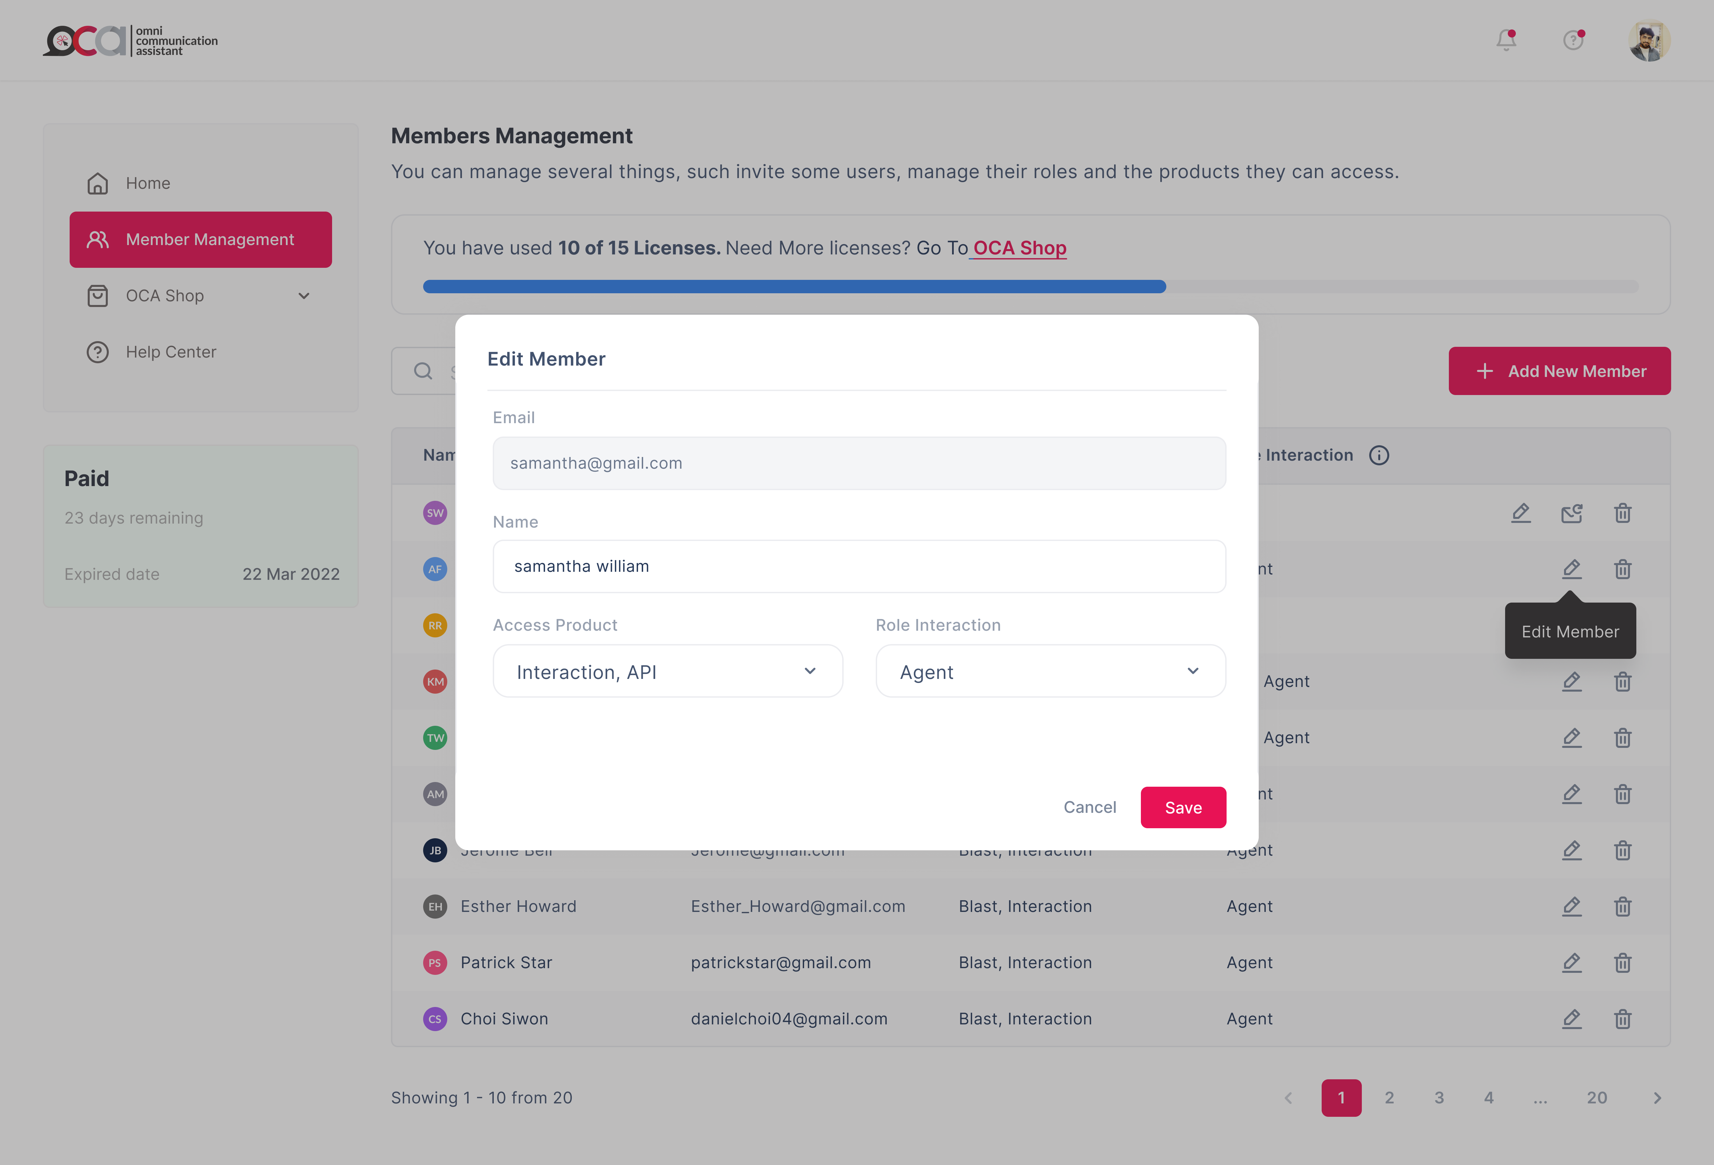Click the user profile avatar
Screen dimensions: 1714x1165
coord(1649,41)
